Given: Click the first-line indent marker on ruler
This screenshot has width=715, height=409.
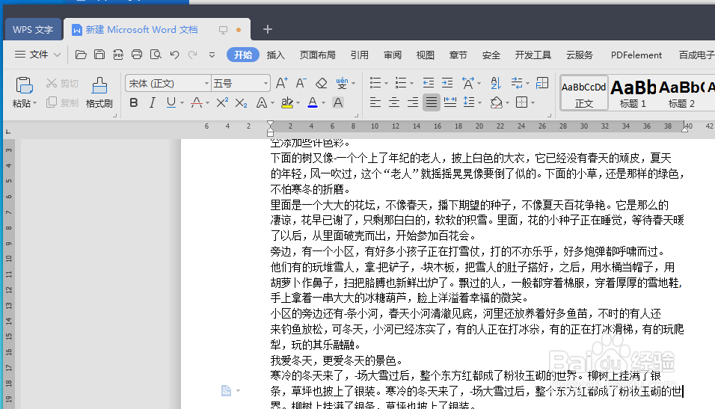Looking at the screenshot, I should (x=271, y=123).
